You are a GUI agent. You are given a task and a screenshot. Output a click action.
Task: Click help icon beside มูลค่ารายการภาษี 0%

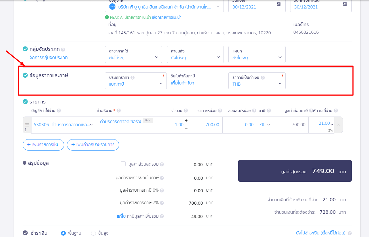point(162,191)
